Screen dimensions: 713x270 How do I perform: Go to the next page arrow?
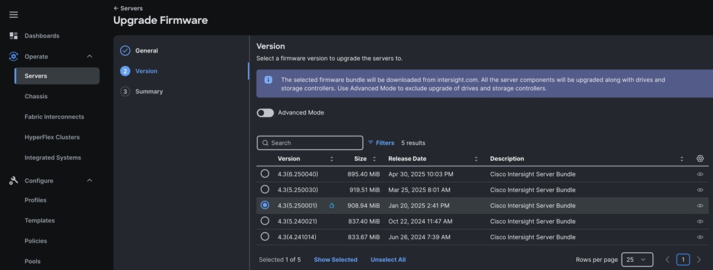click(699, 260)
